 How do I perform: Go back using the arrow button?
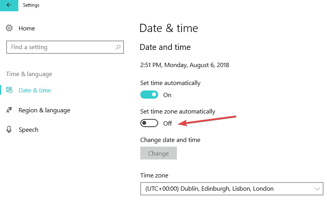[9, 5]
